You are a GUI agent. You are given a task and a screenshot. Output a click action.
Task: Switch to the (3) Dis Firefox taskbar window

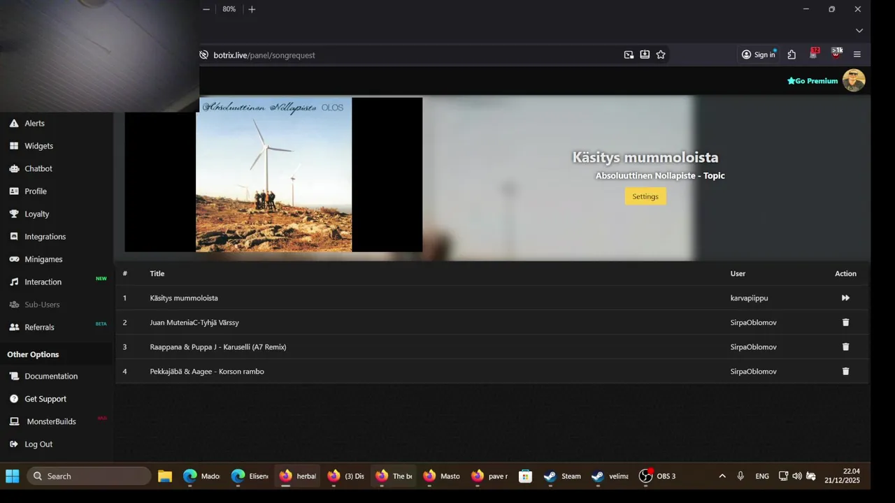click(345, 476)
